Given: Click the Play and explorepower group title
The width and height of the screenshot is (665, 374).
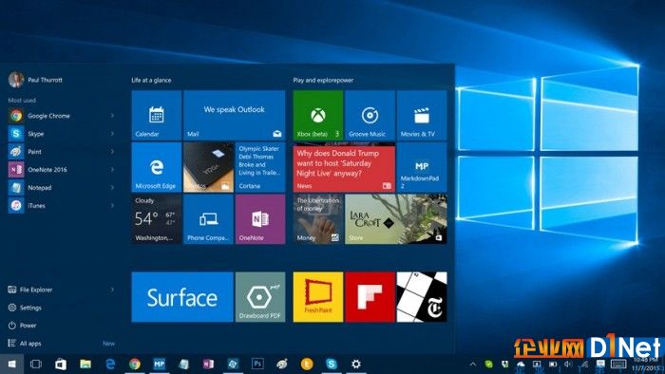Looking at the screenshot, I should pyautogui.click(x=323, y=80).
